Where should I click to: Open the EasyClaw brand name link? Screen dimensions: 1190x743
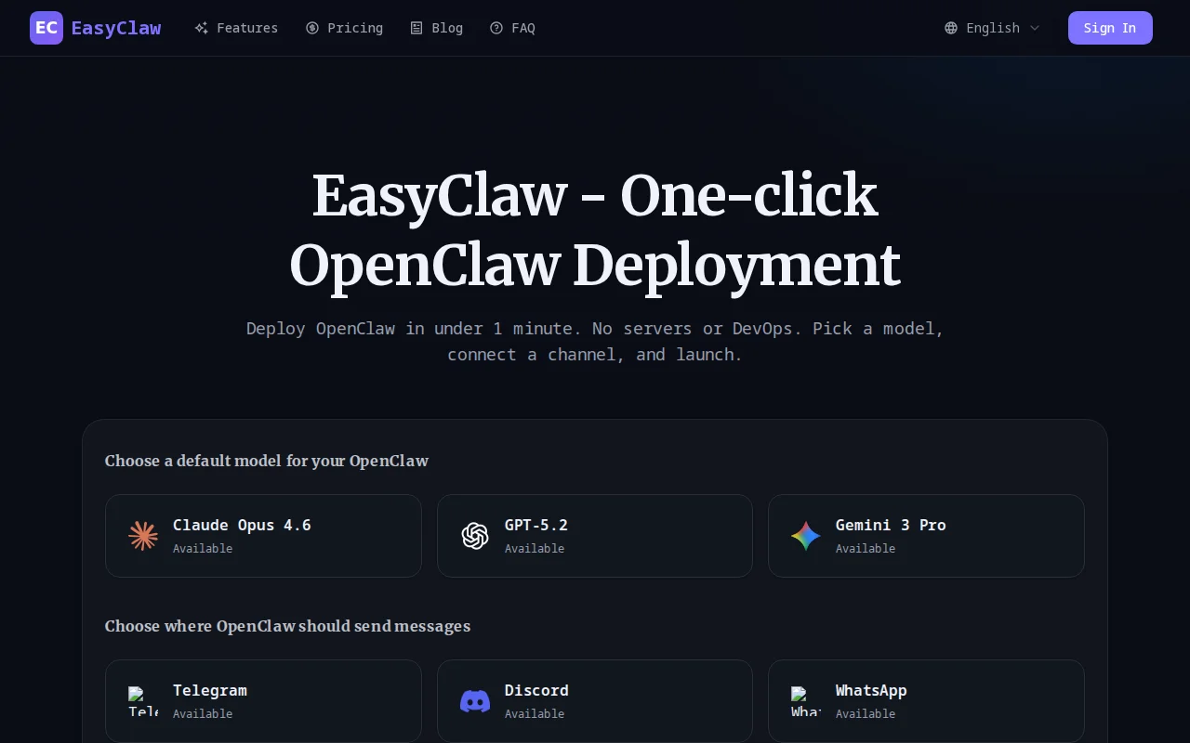[x=116, y=28]
